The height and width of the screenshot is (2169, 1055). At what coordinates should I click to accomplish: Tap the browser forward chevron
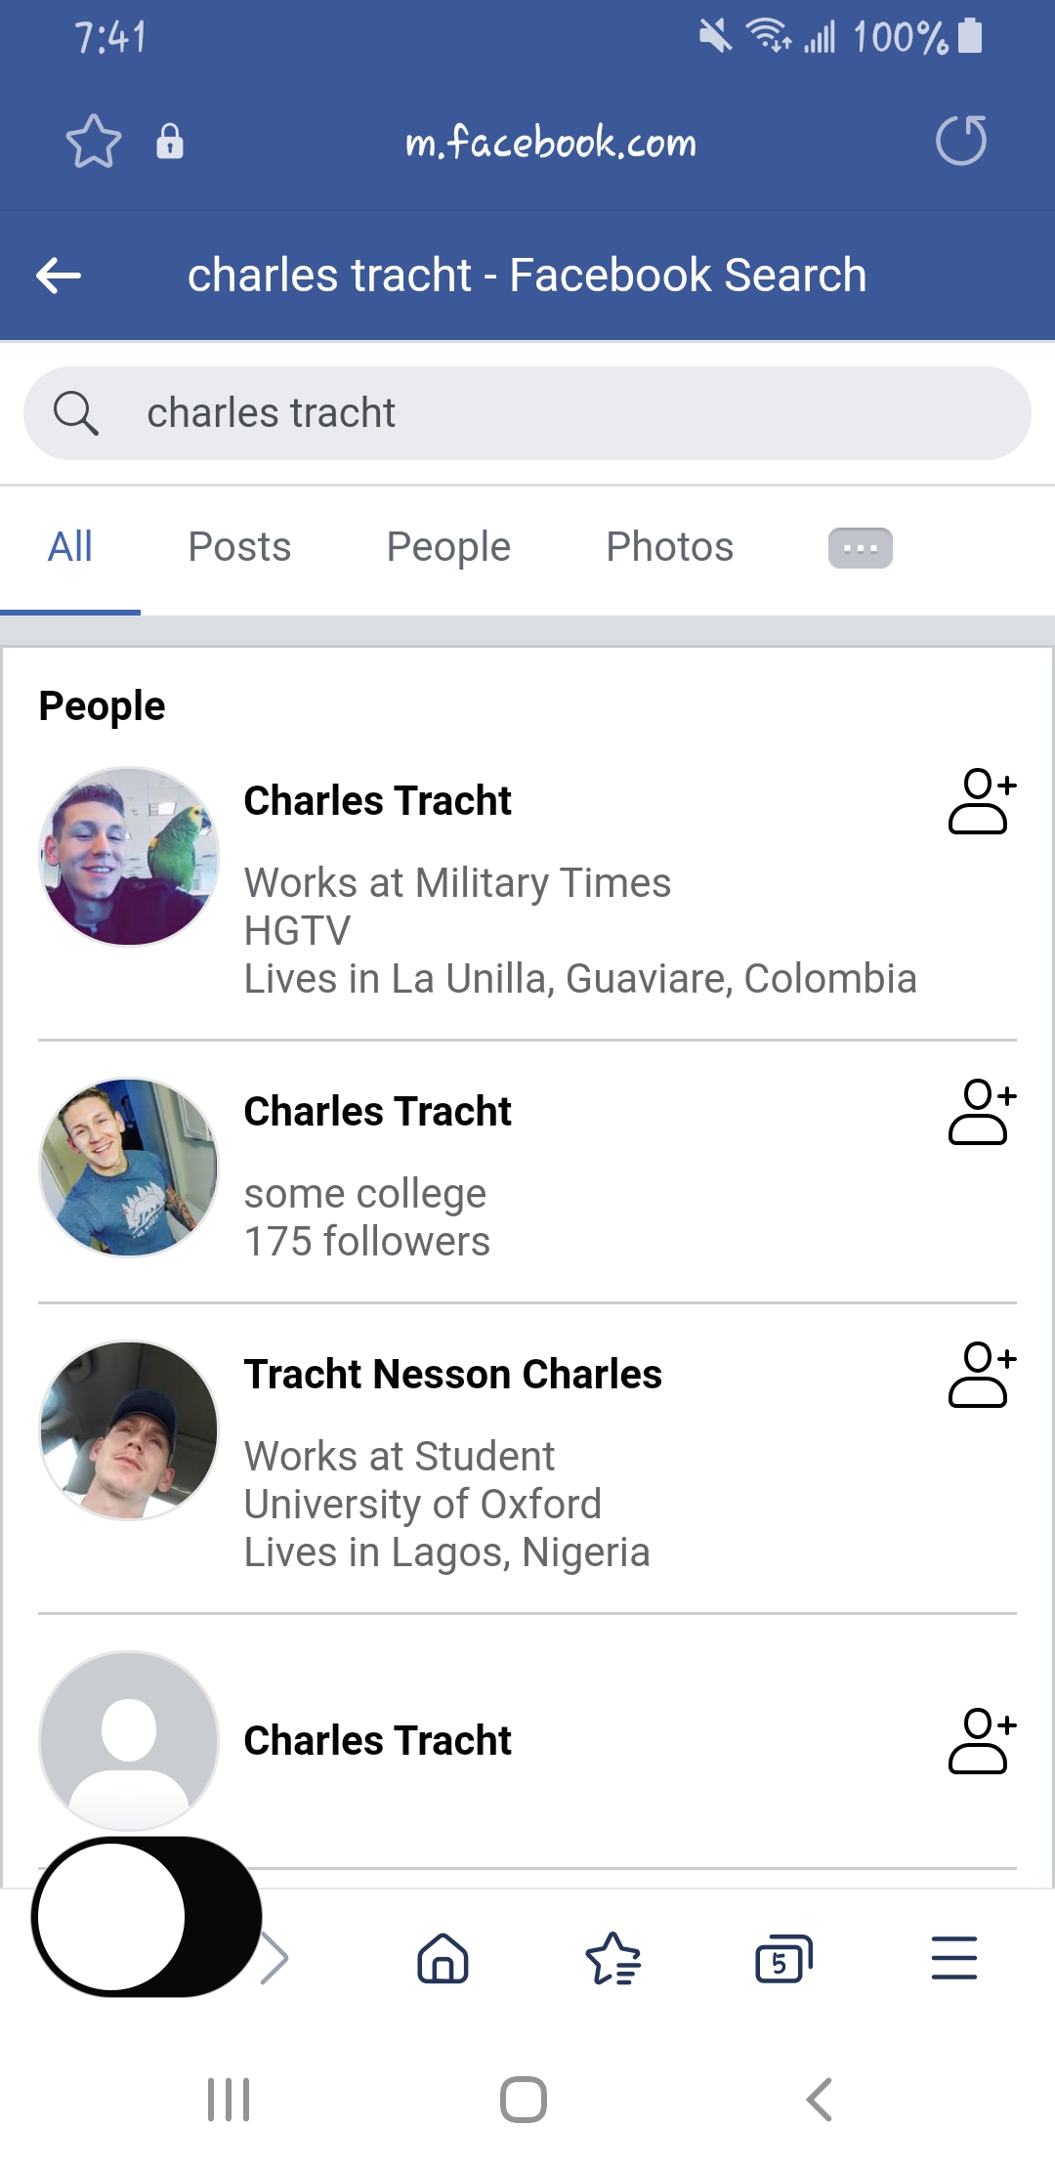pos(275,1958)
